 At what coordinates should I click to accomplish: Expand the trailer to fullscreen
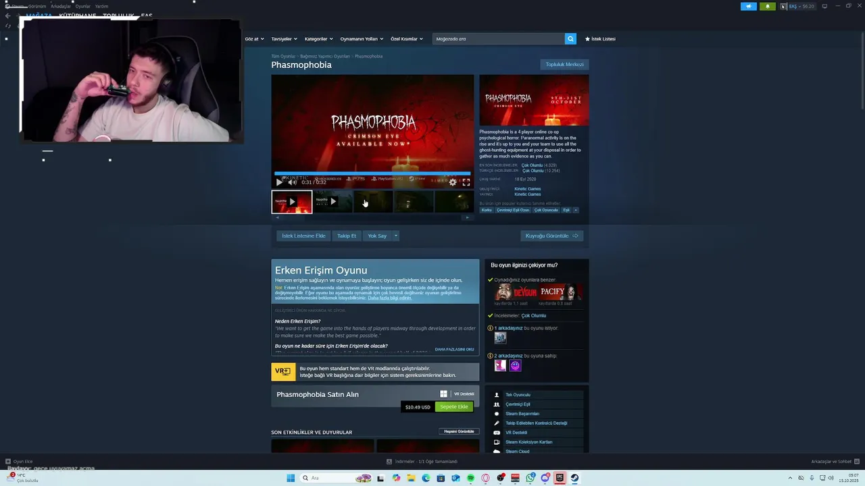pos(466,182)
